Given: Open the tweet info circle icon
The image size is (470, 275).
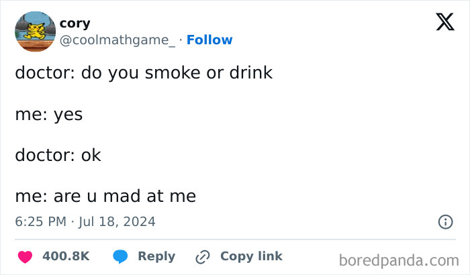Looking at the screenshot, I should coord(445,222).
